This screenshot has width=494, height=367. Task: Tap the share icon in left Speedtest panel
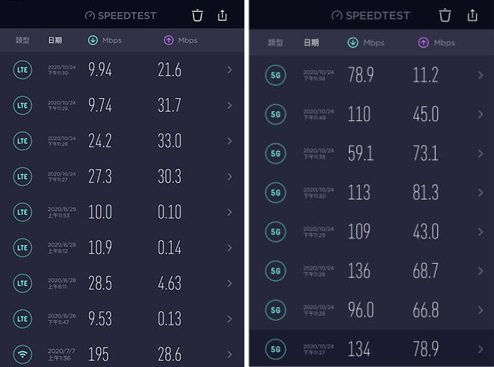coord(223,15)
